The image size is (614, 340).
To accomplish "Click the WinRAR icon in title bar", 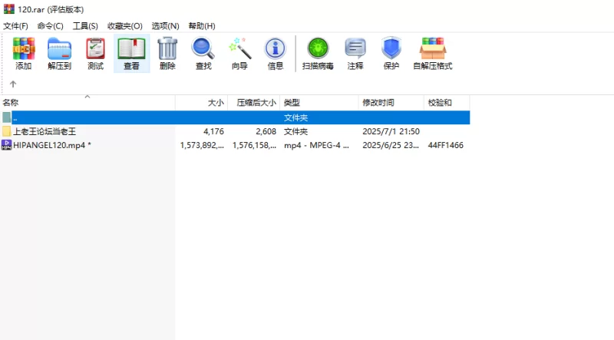I will [8, 8].
